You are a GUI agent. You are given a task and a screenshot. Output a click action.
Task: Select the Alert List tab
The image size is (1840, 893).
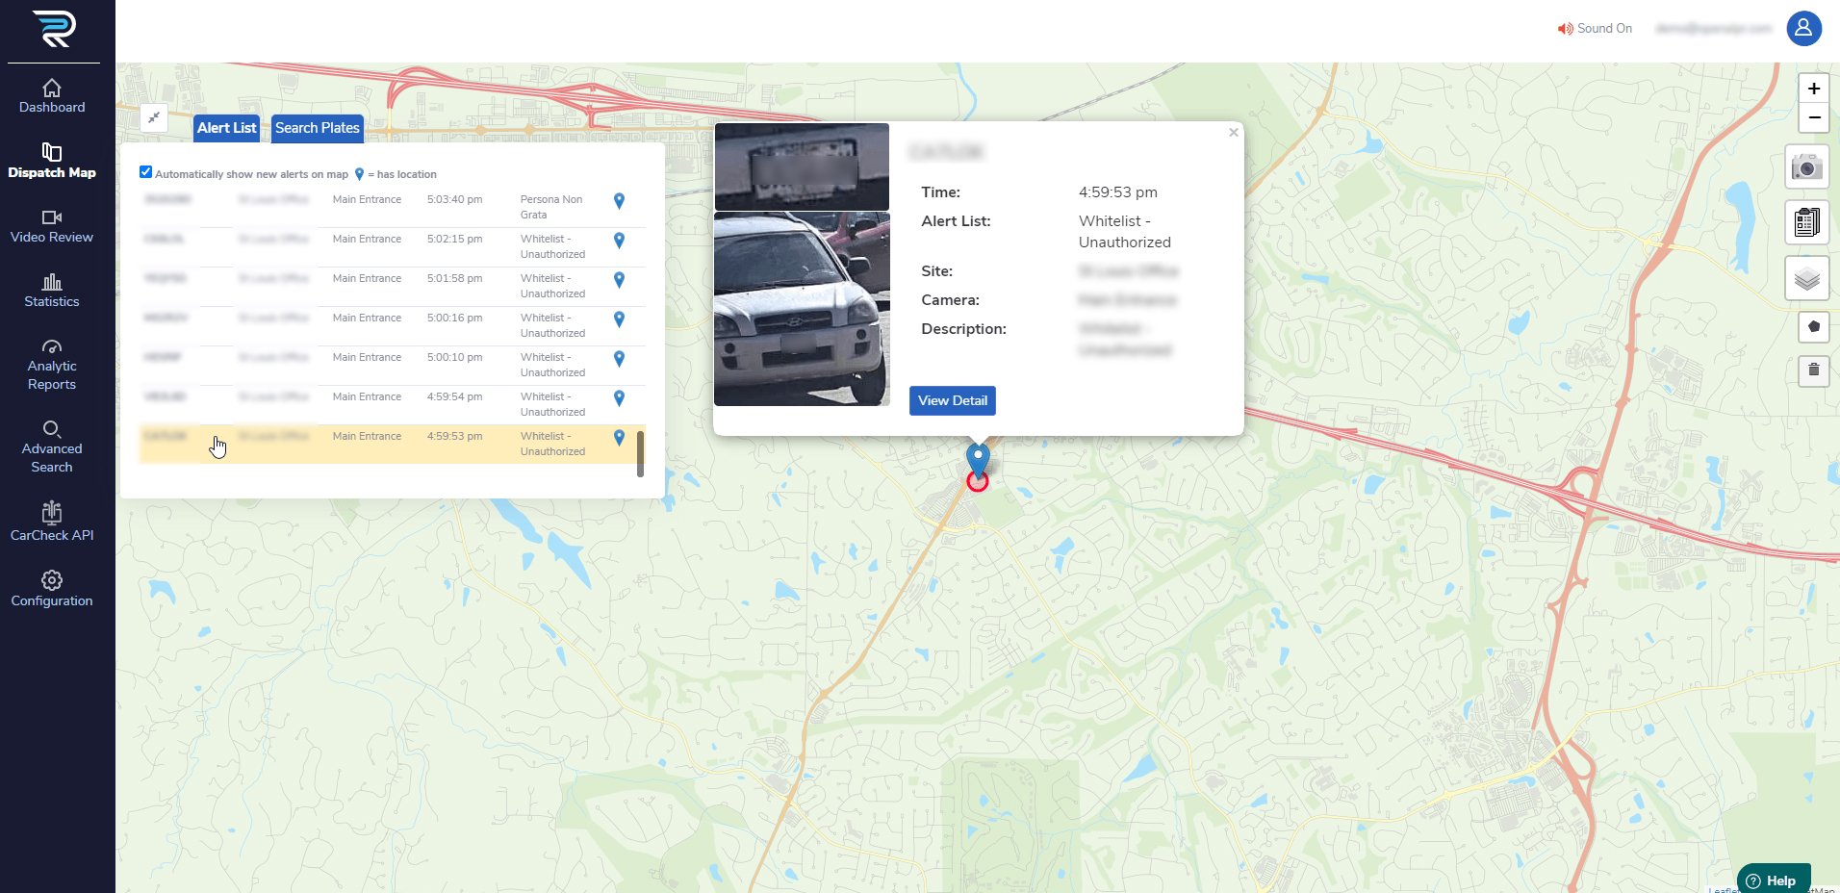pos(226,128)
